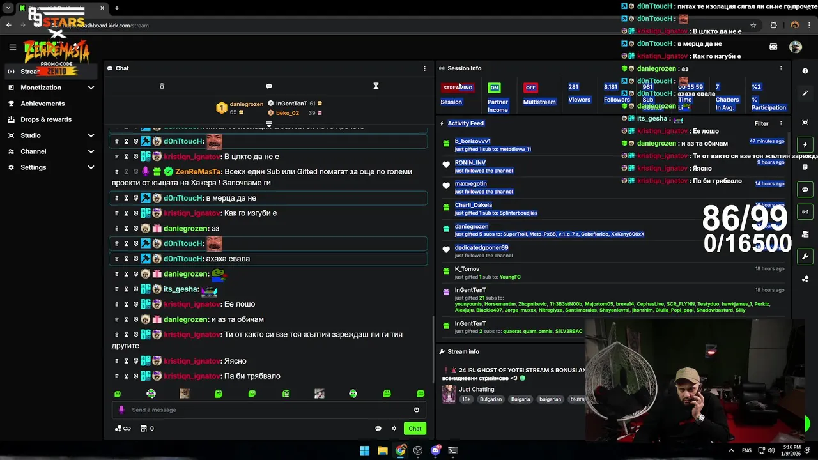This screenshot has height=460, width=818.
Task: Show hidden tray icons chevron
Action: pos(731,450)
